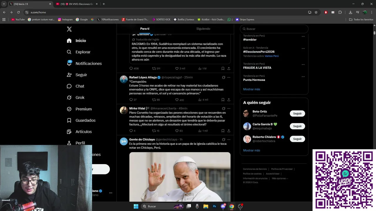The height and width of the screenshot is (211, 376).
Task: Click the Buscar search field on X
Action: (274, 29)
